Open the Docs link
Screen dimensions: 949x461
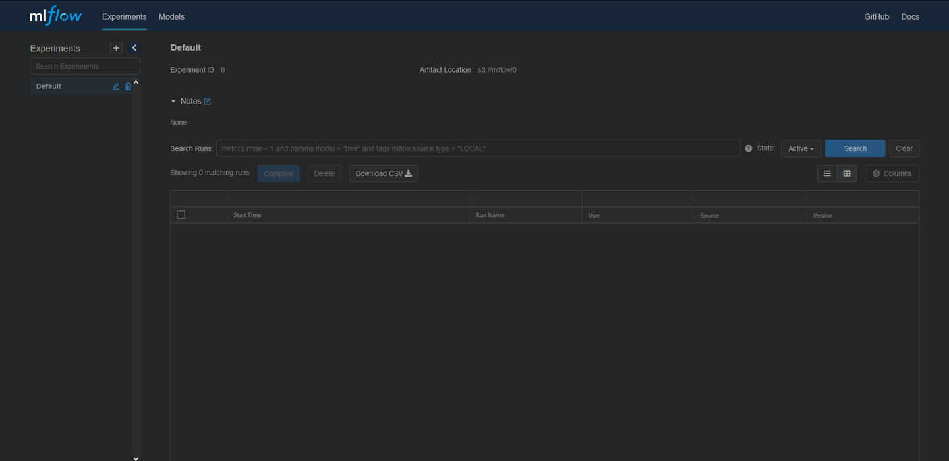[x=910, y=16]
